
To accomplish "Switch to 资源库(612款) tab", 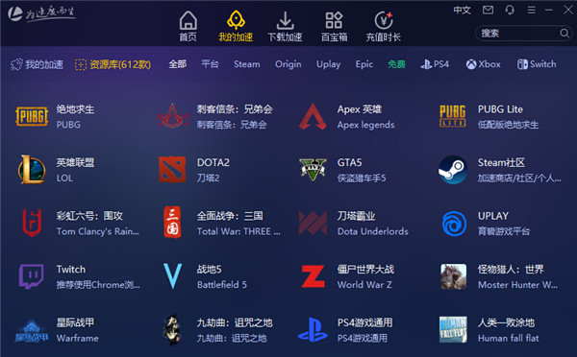I will coord(113,64).
